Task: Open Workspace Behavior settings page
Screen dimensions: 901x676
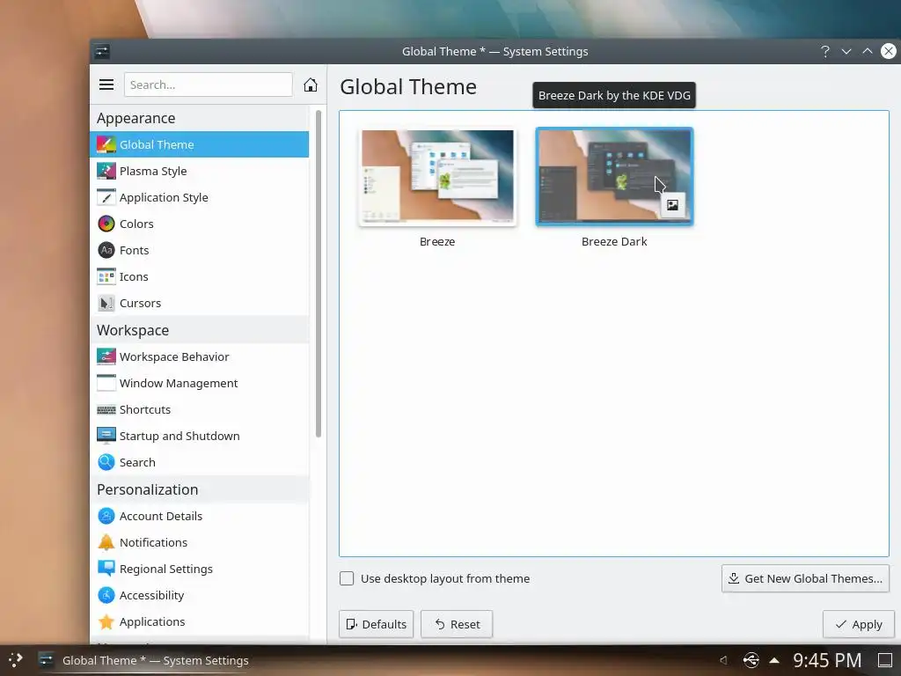Action: click(200, 356)
